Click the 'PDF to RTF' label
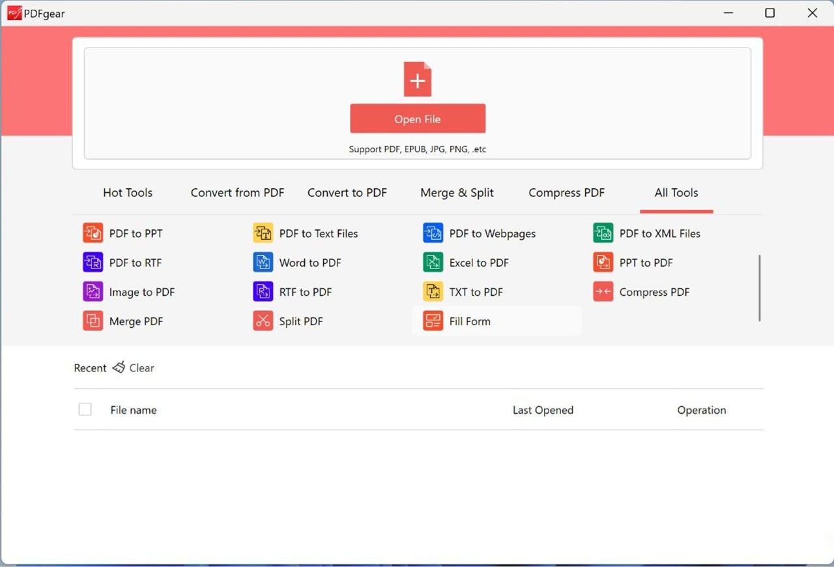 coord(136,263)
